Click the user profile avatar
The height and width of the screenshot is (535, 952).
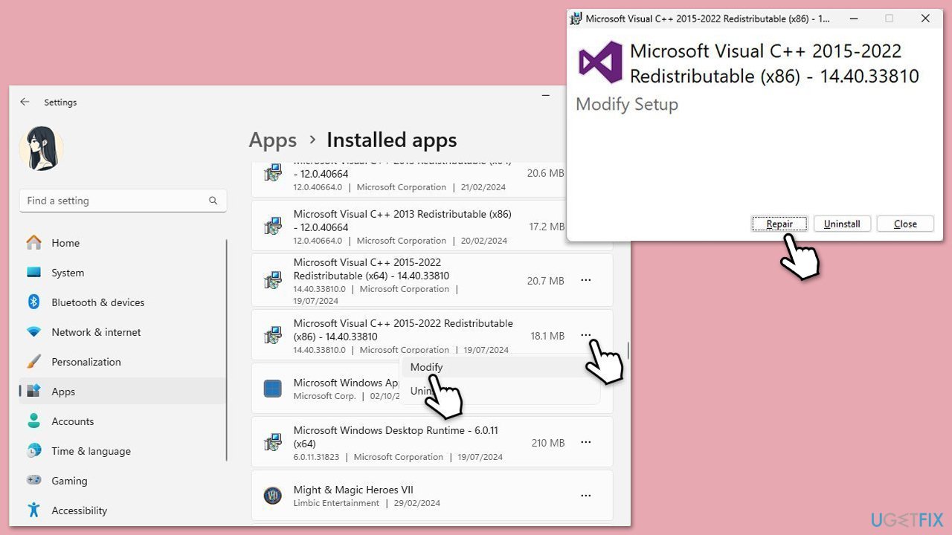click(x=41, y=149)
